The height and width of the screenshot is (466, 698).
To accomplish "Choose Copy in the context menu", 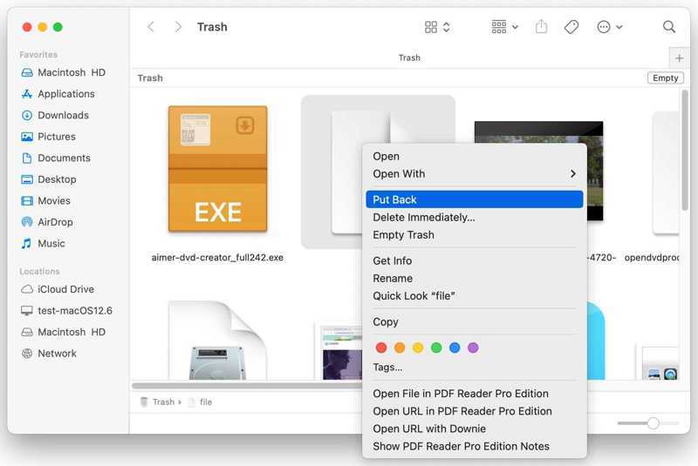I will point(474,322).
